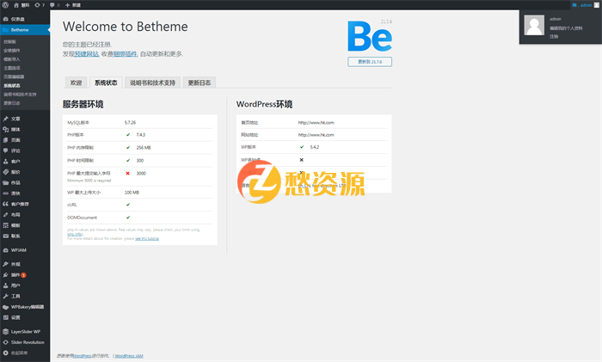Switch to the 说明书和技术支持 tab
The height and width of the screenshot is (362, 602).
click(x=152, y=83)
